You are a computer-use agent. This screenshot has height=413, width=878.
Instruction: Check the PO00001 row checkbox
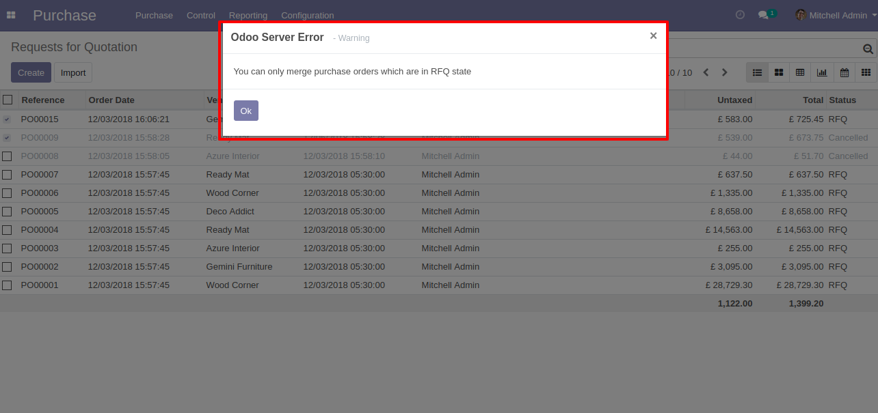point(7,285)
